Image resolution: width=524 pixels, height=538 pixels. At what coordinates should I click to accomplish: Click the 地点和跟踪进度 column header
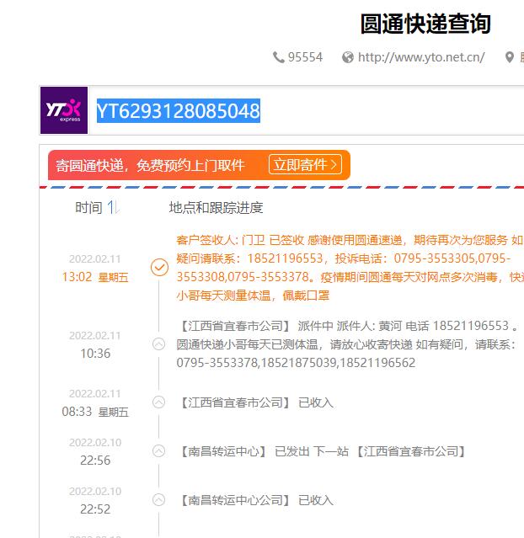tap(216, 208)
